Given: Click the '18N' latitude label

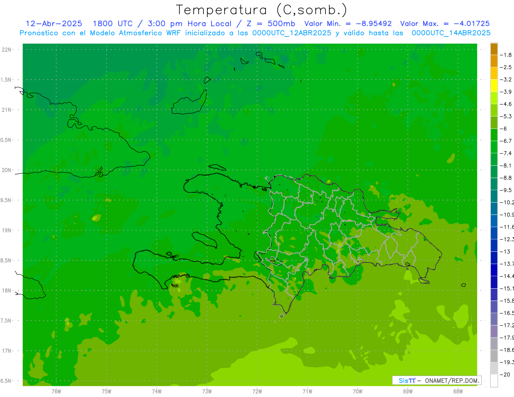Looking at the screenshot, I should coord(7,290).
